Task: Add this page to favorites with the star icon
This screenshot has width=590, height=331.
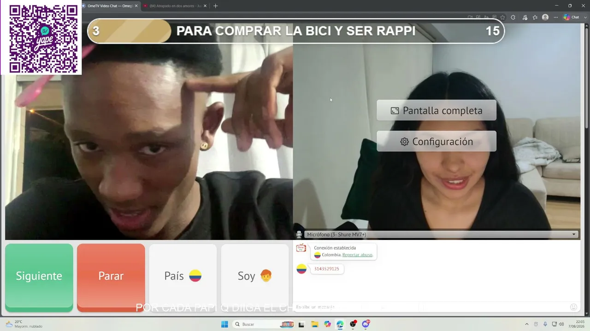Action: point(502,17)
